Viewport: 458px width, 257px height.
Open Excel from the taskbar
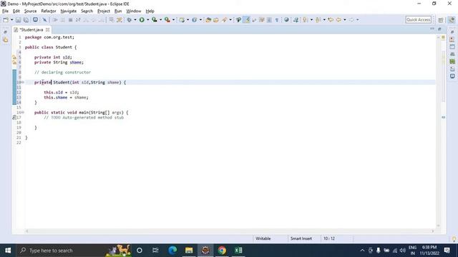click(238, 251)
